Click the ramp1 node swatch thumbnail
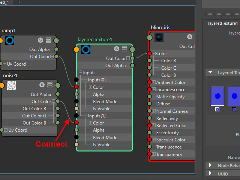The width and height of the screenshot is (240, 180). click(x=10, y=40)
